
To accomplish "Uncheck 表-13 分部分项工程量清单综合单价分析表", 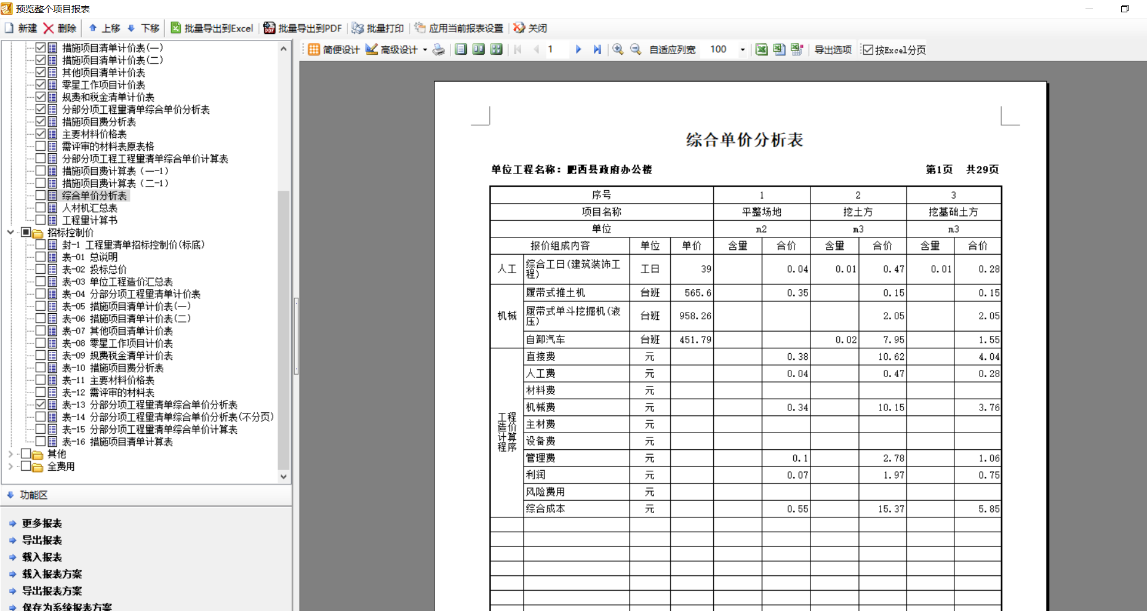I will [x=41, y=404].
